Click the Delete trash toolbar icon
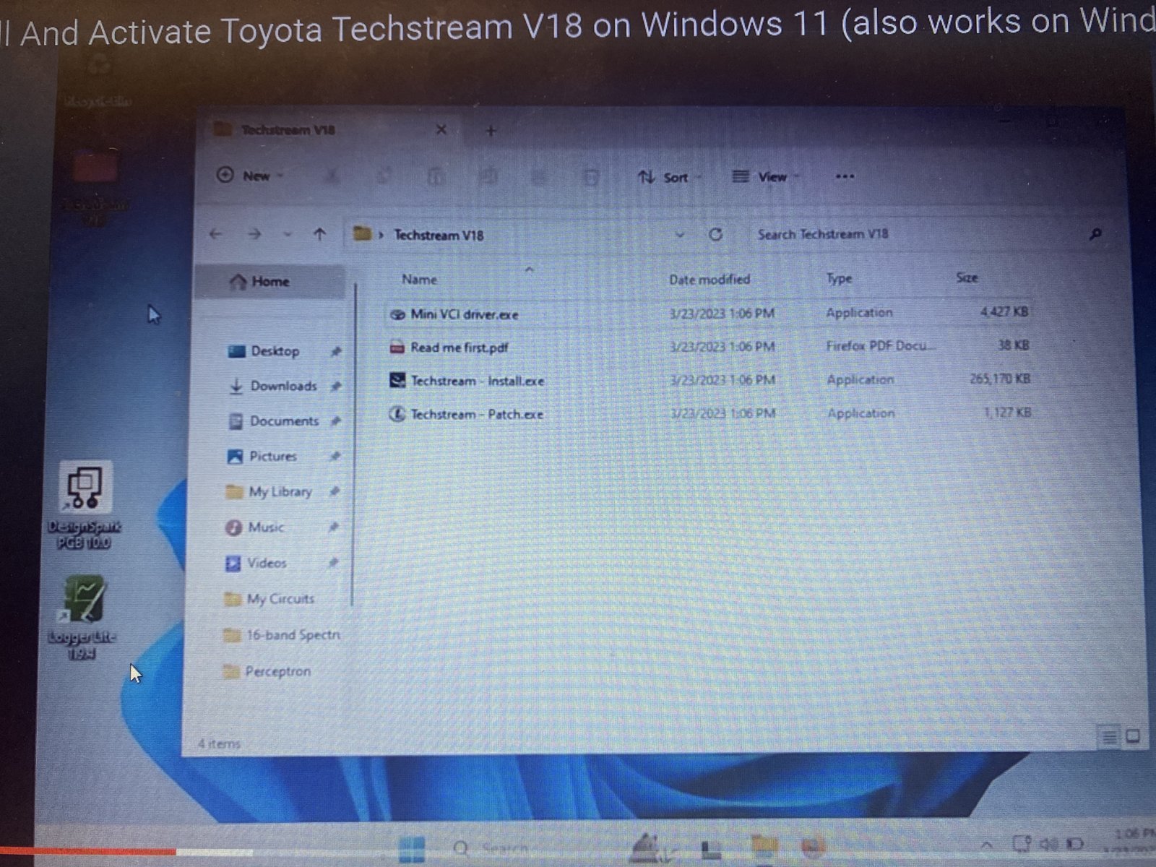 (x=591, y=177)
